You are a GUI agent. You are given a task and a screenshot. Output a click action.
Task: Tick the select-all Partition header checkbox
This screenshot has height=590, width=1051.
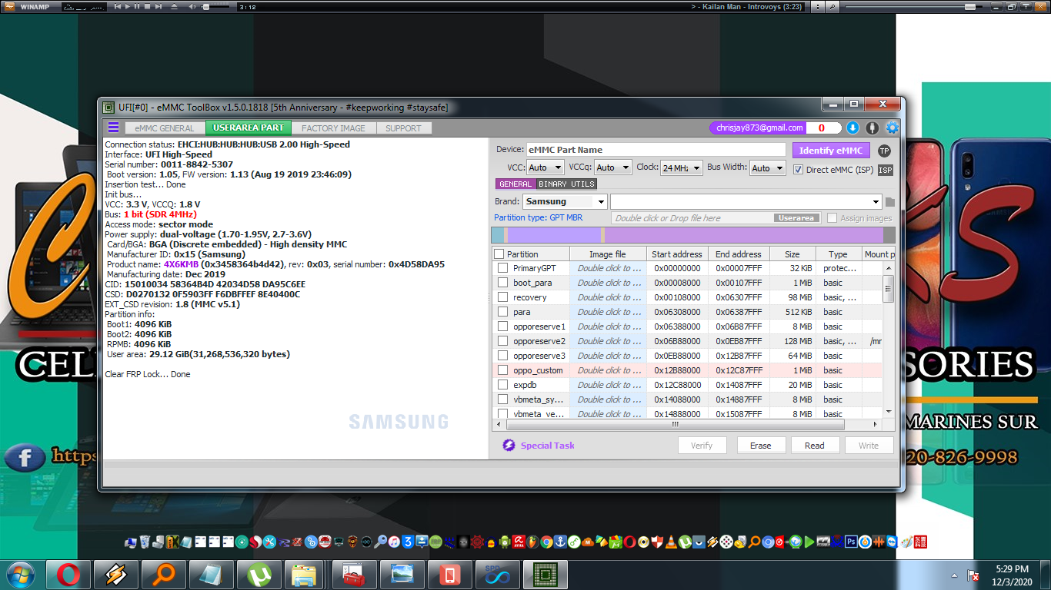(x=499, y=254)
